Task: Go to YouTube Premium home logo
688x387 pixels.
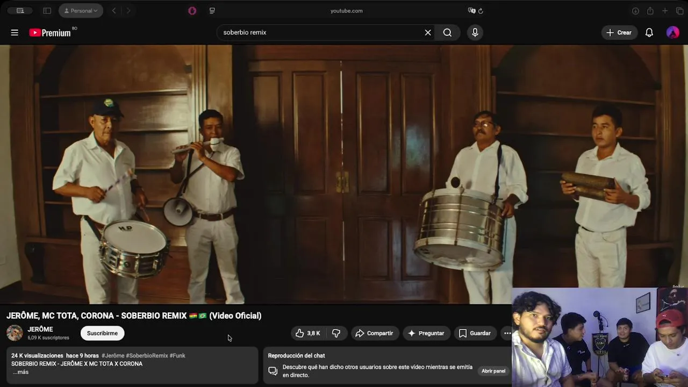Action: click(x=50, y=33)
